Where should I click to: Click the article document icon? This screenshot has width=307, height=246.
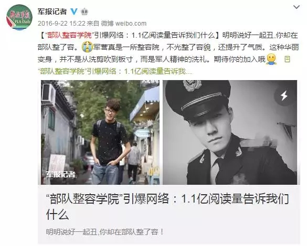tap(287, 59)
